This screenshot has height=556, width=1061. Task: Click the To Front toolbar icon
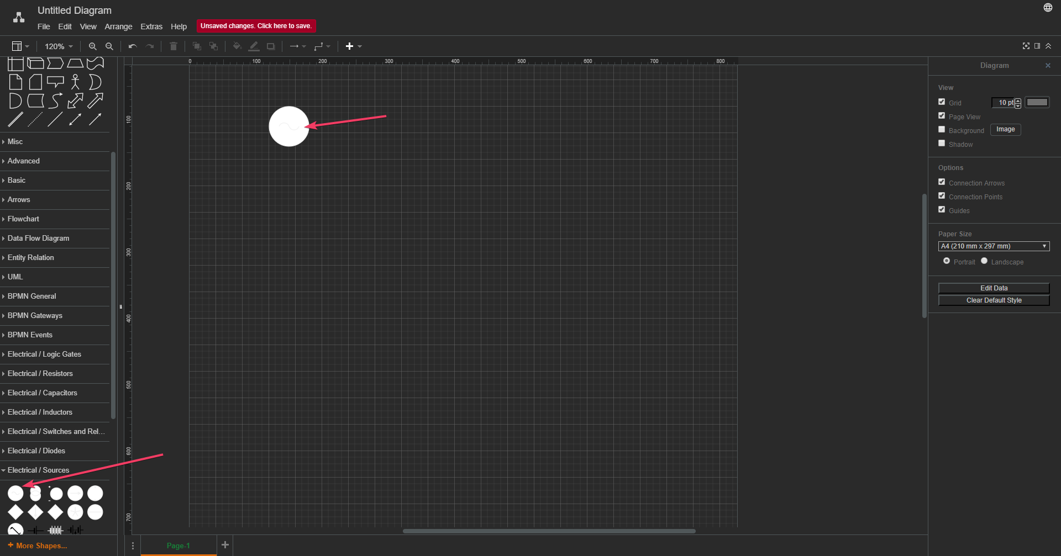197,46
